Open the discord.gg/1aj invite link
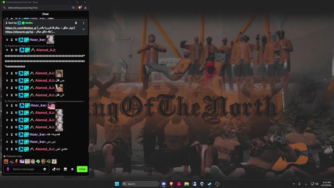This screenshot has width=334, height=188. [x=19, y=32]
